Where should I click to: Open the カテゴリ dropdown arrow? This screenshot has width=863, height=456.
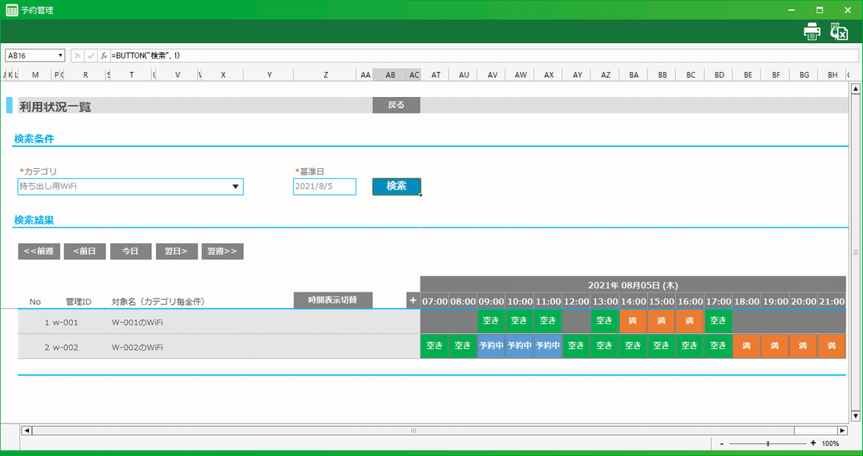tap(235, 187)
